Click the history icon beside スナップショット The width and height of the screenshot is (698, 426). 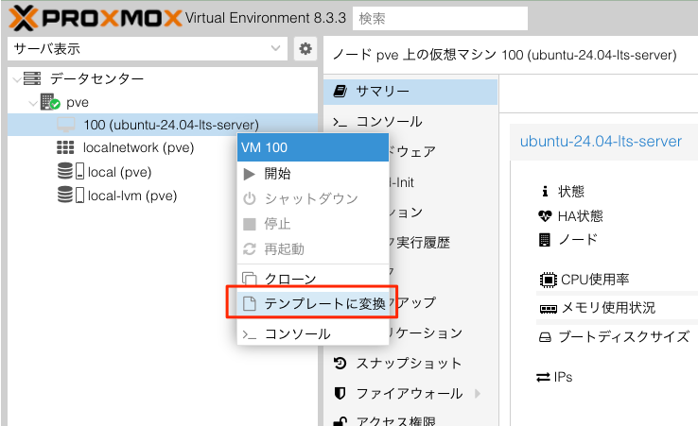pos(340,364)
